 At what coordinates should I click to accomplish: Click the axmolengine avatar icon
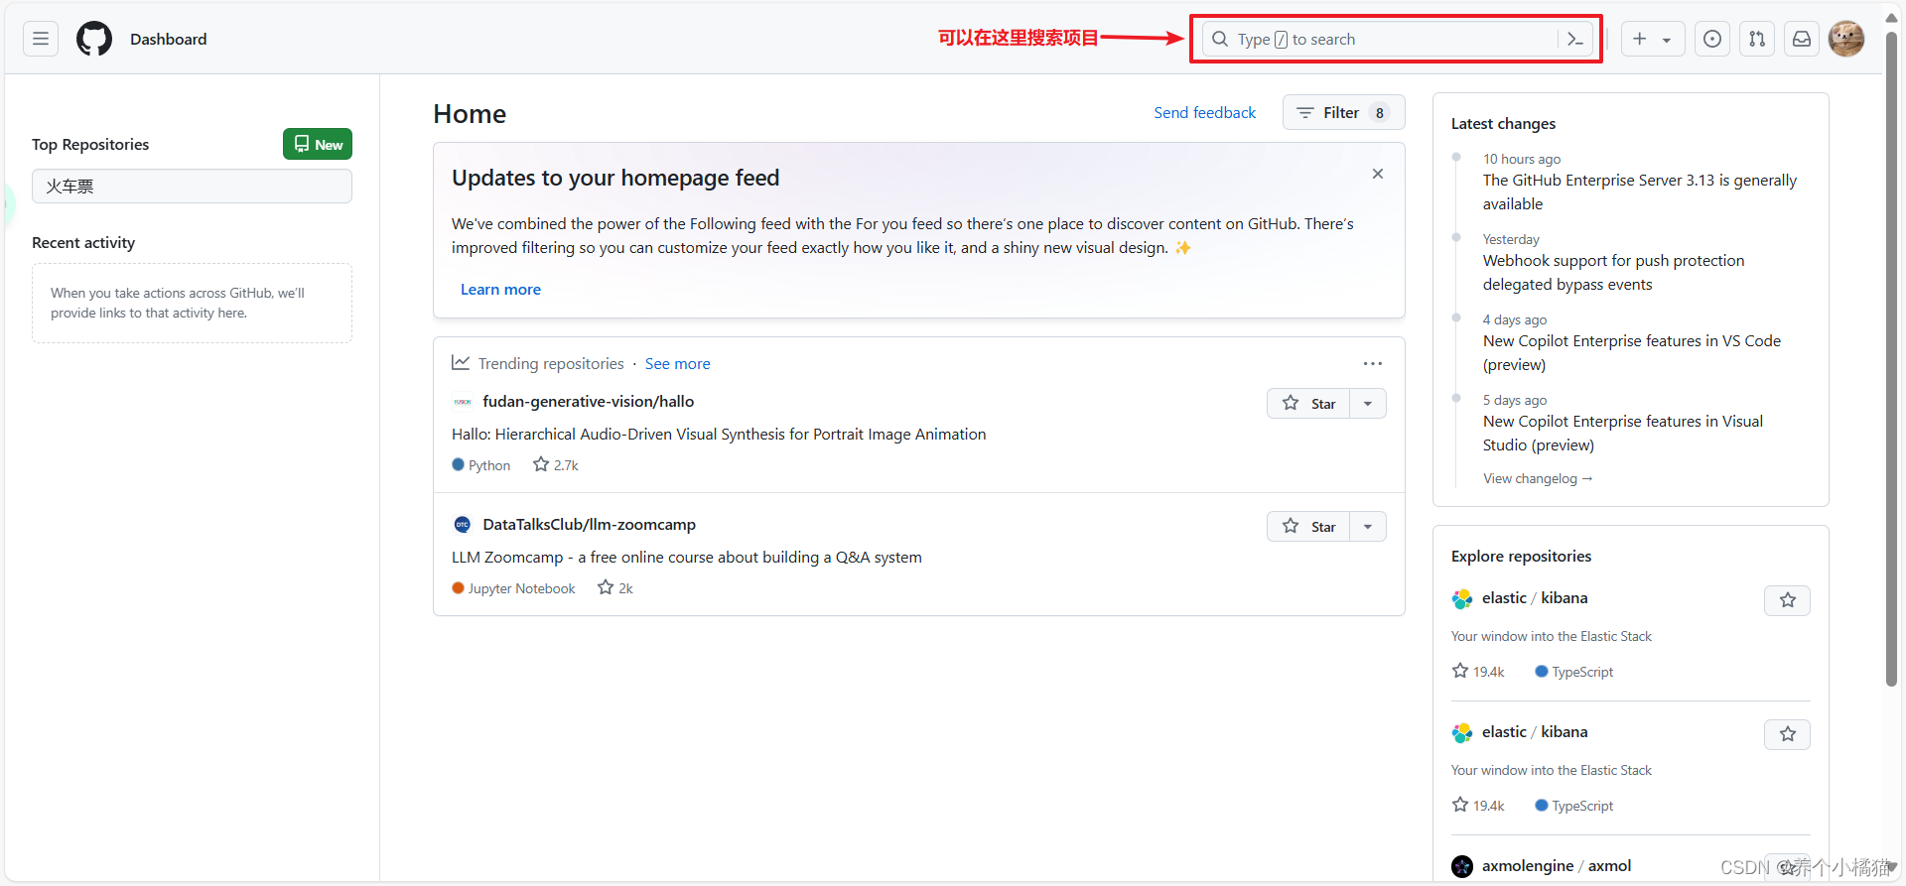pyautogui.click(x=1462, y=866)
